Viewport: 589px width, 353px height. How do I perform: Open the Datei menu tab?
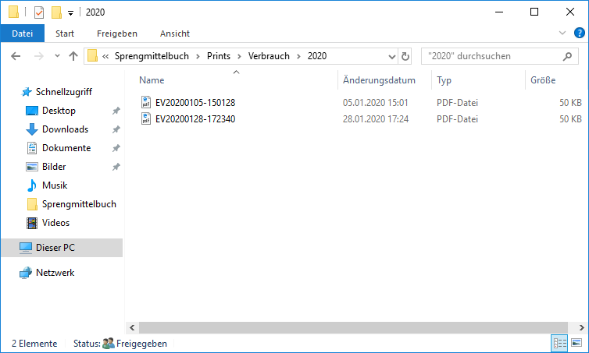click(x=23, y=34)
